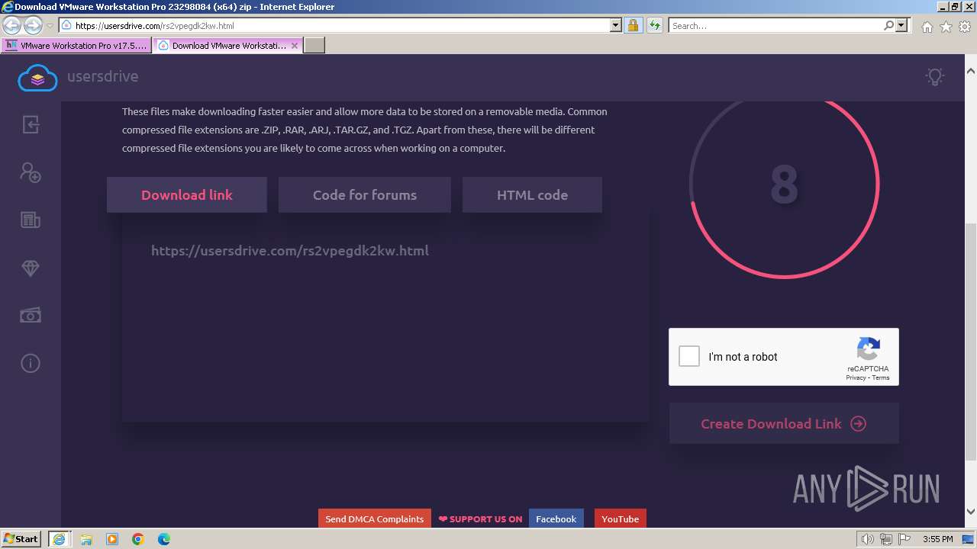Click Send DMCA Complaints button

point(375,518)
